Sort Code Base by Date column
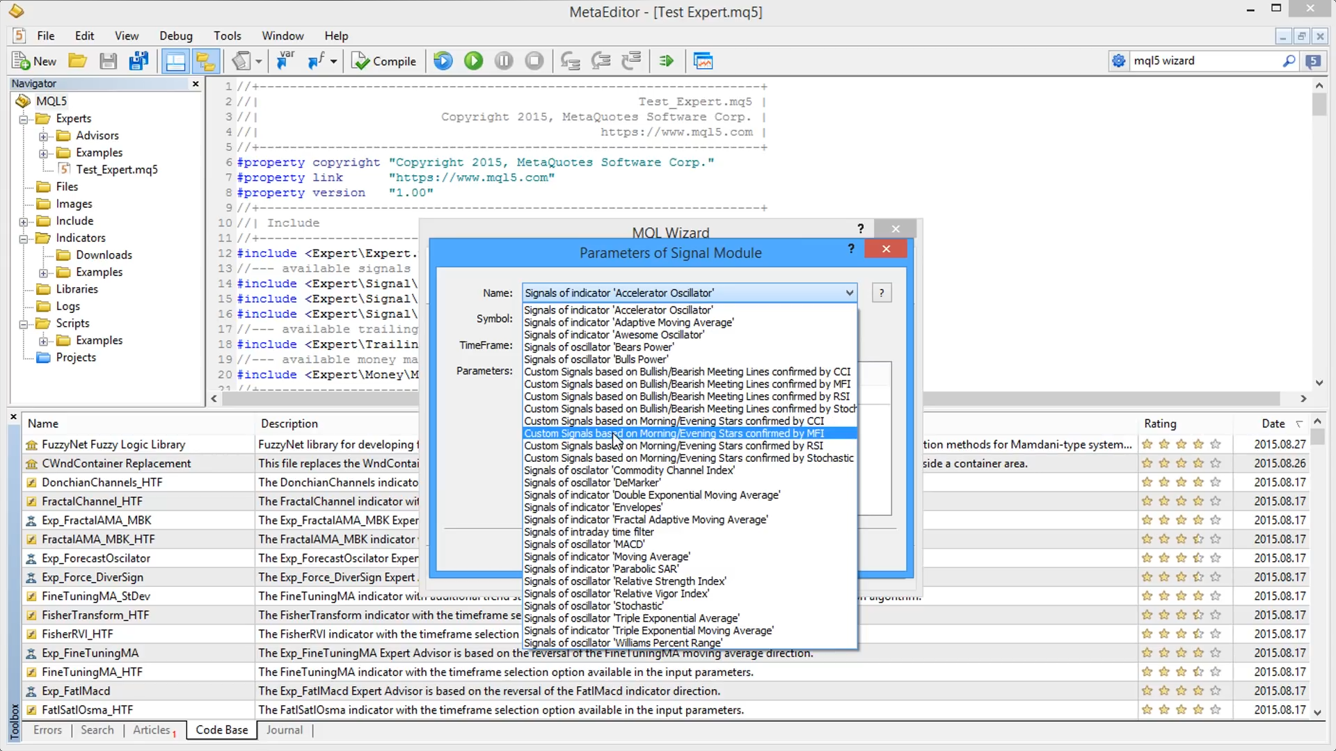This screenshot has width=1336, height=751. [x=1273, y=423]
